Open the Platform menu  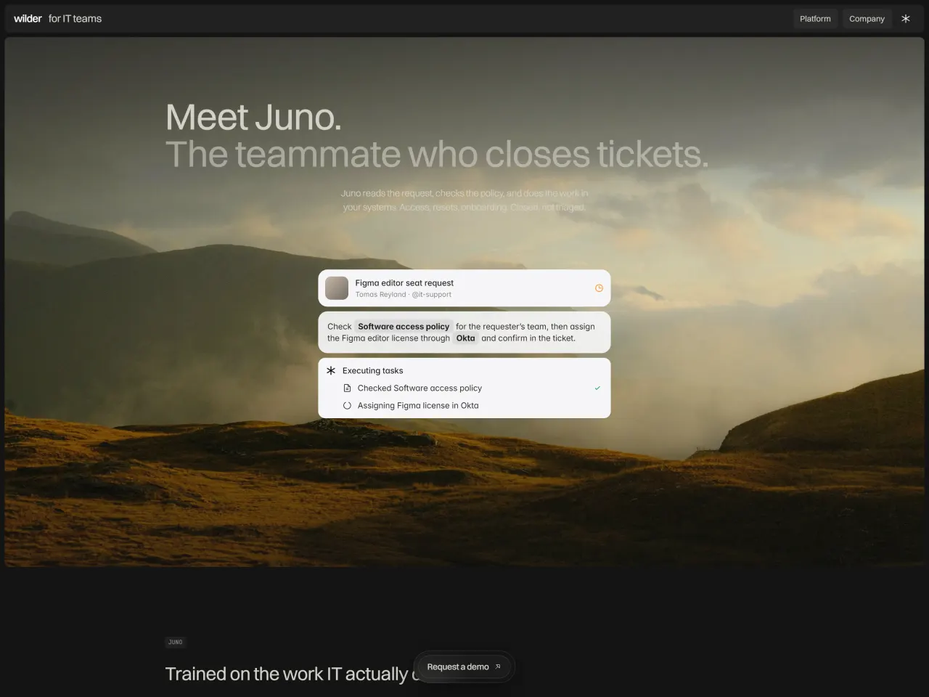point(815,19)
